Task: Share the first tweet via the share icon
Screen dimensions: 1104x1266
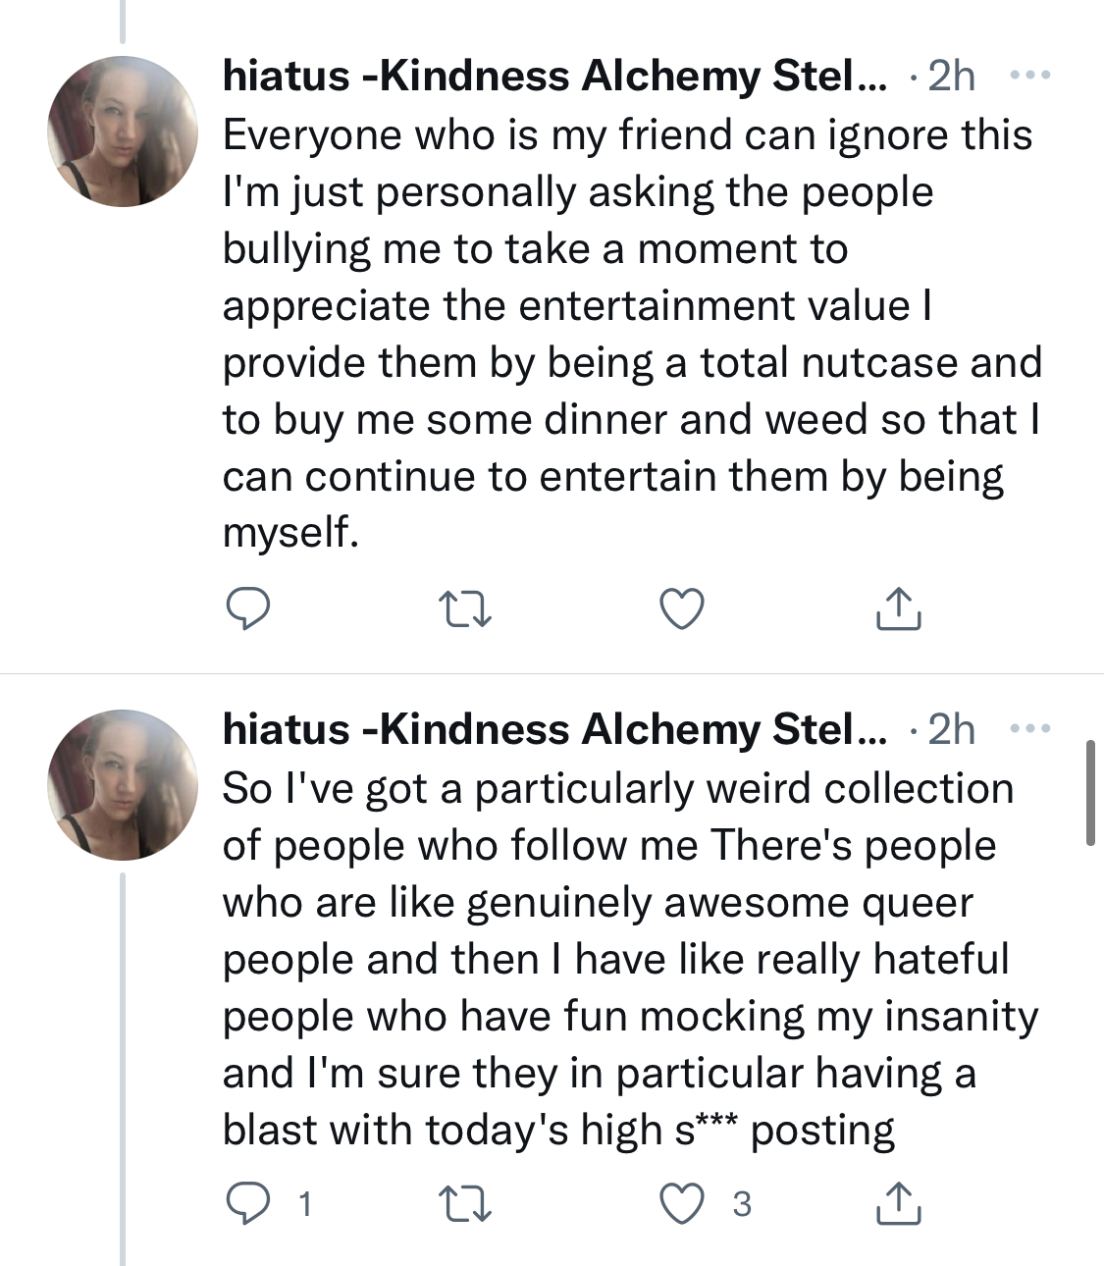Action: pos(898,608)
